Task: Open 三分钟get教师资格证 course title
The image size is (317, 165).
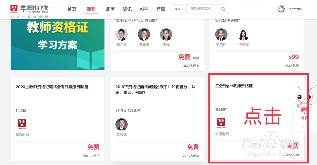Action: click(x=234, y=86)
